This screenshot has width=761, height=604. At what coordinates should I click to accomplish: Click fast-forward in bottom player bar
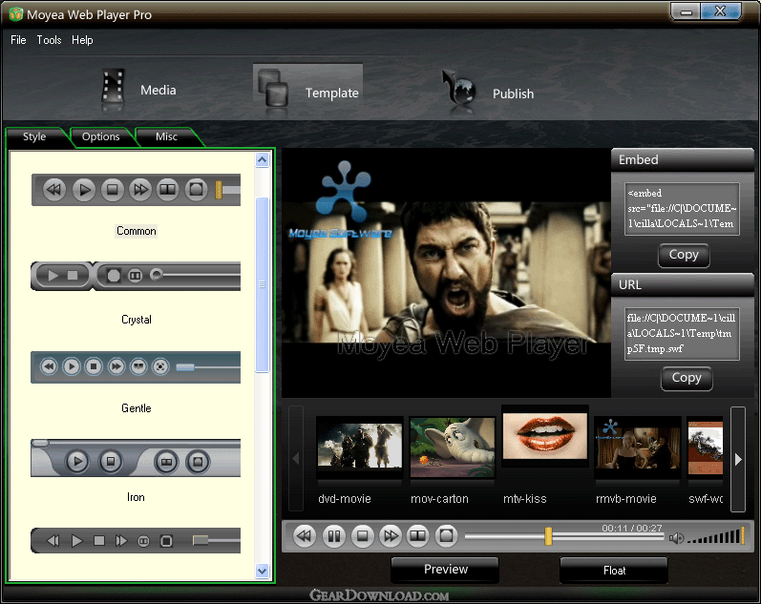(x=391, y=536)
